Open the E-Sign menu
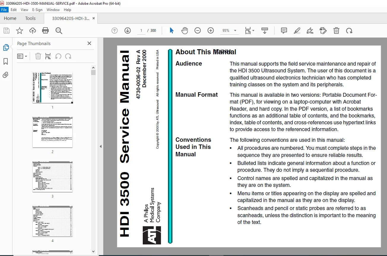Screen dimensions: 387x256 click(37, 10)
